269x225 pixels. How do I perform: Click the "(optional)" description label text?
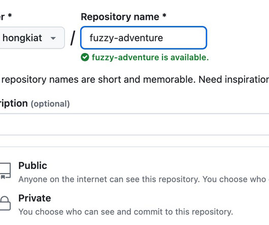pos(50,104)
